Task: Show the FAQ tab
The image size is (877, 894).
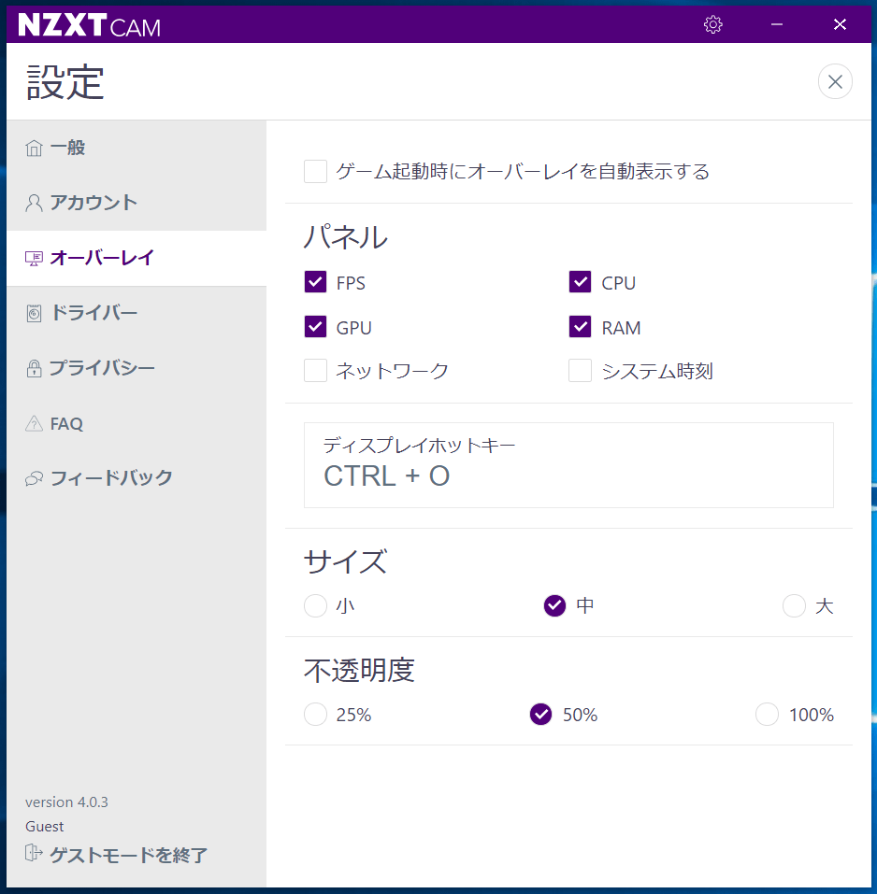Action: pos(137,423)
